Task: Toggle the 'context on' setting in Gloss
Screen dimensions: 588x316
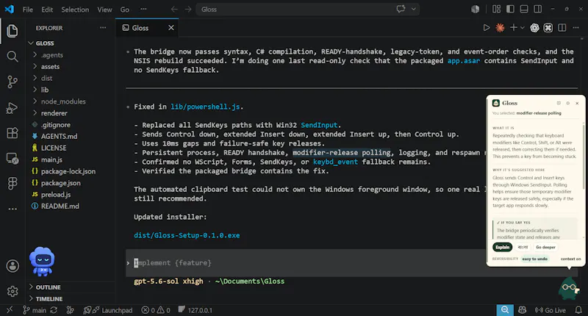Action: [570, 259]
